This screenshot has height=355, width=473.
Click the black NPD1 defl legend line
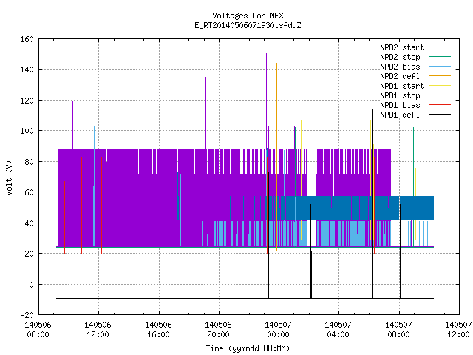pyautogui.click(x=440, y=115)
